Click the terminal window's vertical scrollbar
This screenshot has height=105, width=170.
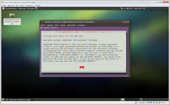coord(129,52)
